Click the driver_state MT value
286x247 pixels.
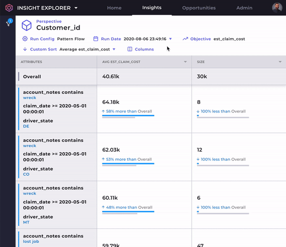pyautogui.click(x=26, y=222)
